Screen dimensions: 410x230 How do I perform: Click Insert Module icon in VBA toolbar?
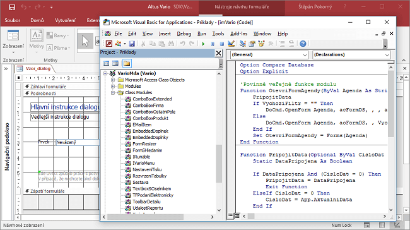[118, 44]
